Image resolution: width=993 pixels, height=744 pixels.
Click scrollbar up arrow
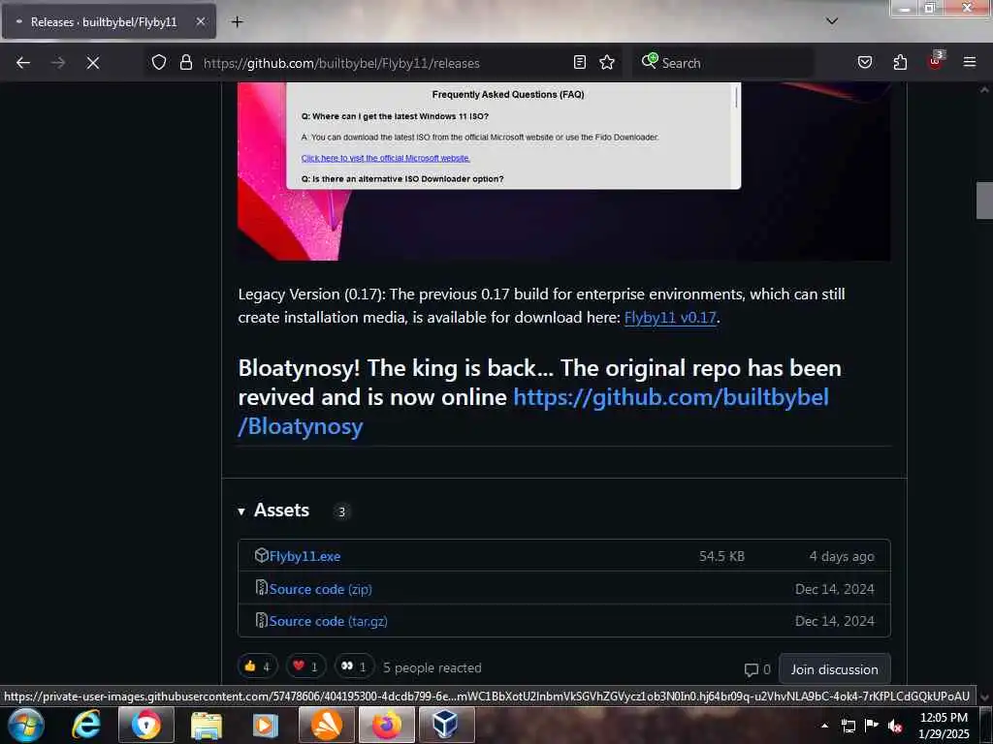click(984, 90)
